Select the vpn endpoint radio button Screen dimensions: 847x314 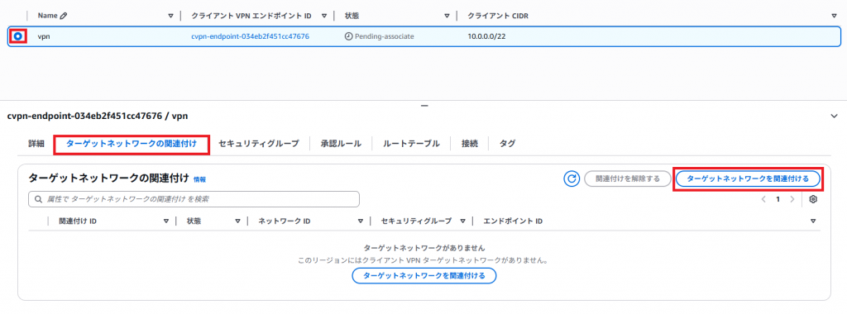coord(18,36)
